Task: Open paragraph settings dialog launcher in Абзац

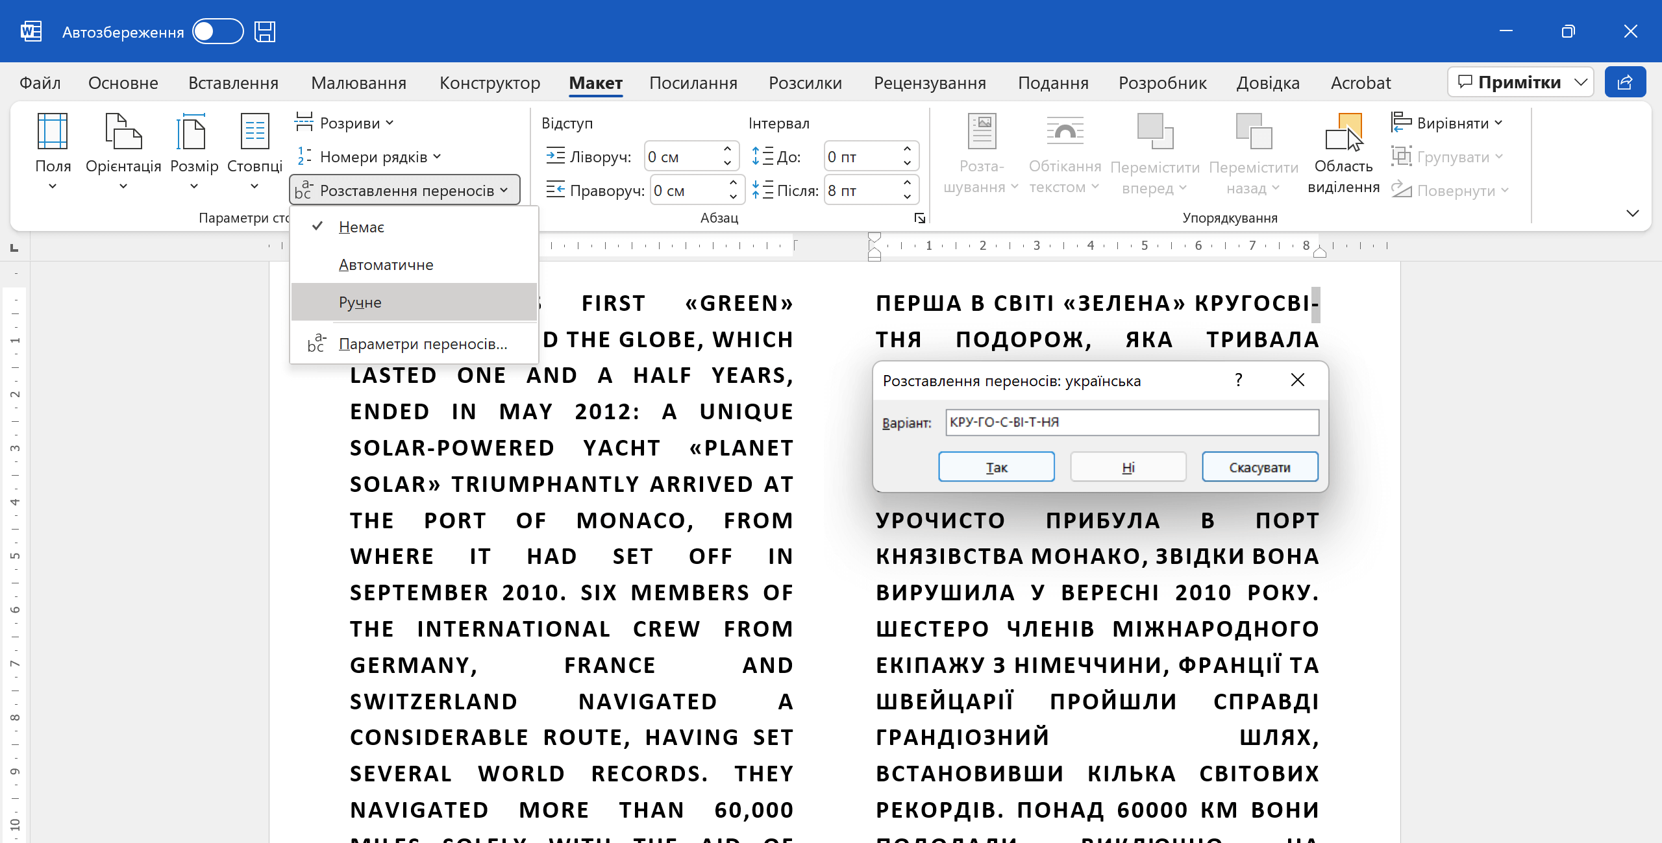Action: coord(919,218)
